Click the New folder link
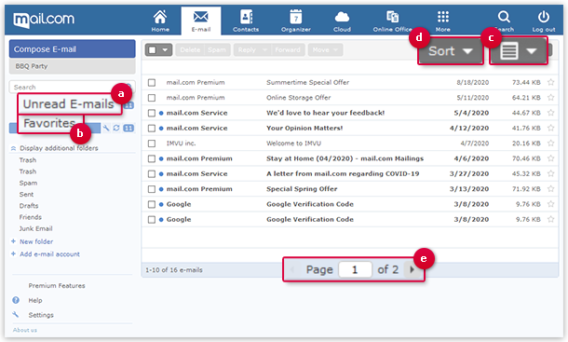 (x=36, y=241)
